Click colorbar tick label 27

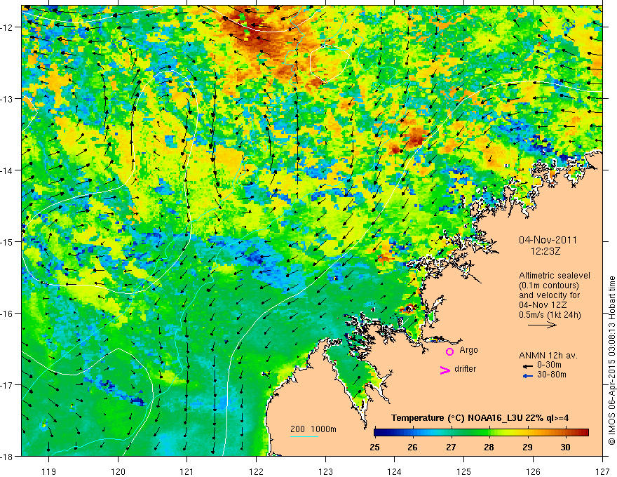tap(451, 448)
